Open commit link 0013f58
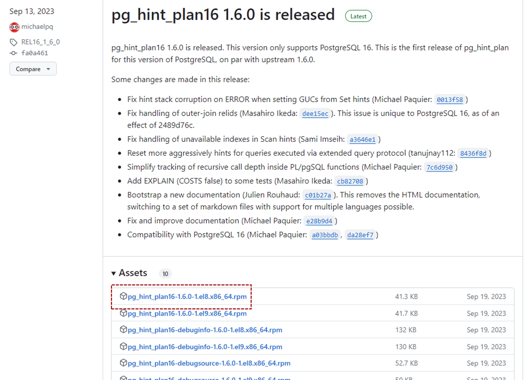 click(x=450, y=100)
